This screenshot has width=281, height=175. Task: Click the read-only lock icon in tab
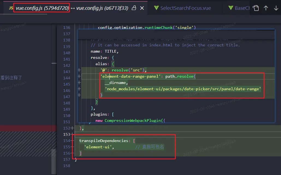134,8
